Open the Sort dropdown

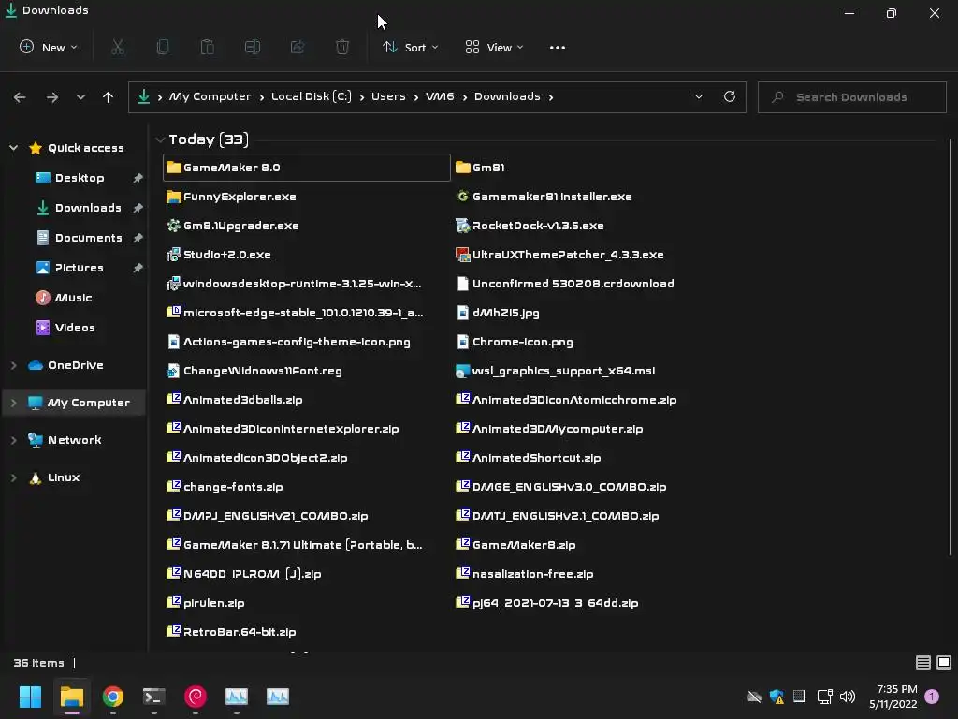pos(410,47)
